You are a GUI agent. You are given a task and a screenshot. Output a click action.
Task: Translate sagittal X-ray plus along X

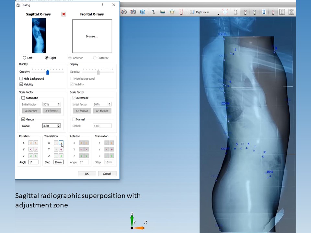(x=61, y=143)
